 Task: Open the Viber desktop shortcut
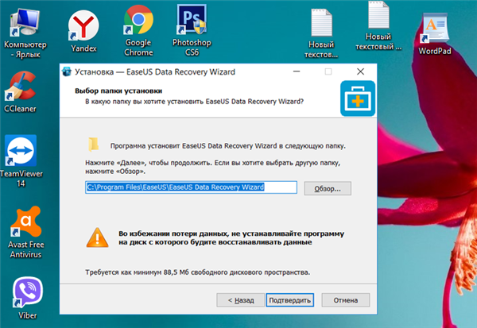click(x=27, y=298)
